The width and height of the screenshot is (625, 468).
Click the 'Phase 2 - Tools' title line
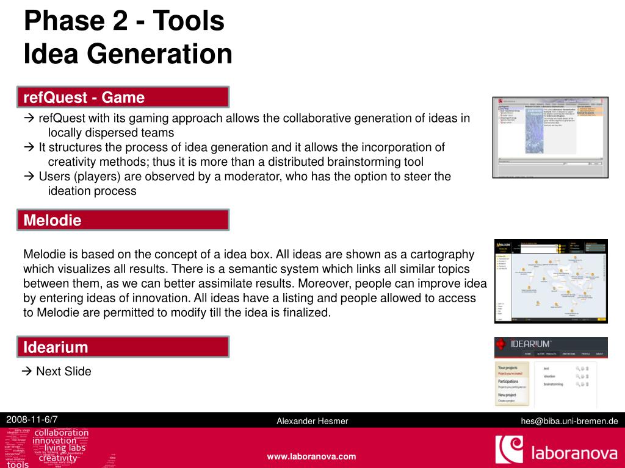click(124, 21)
